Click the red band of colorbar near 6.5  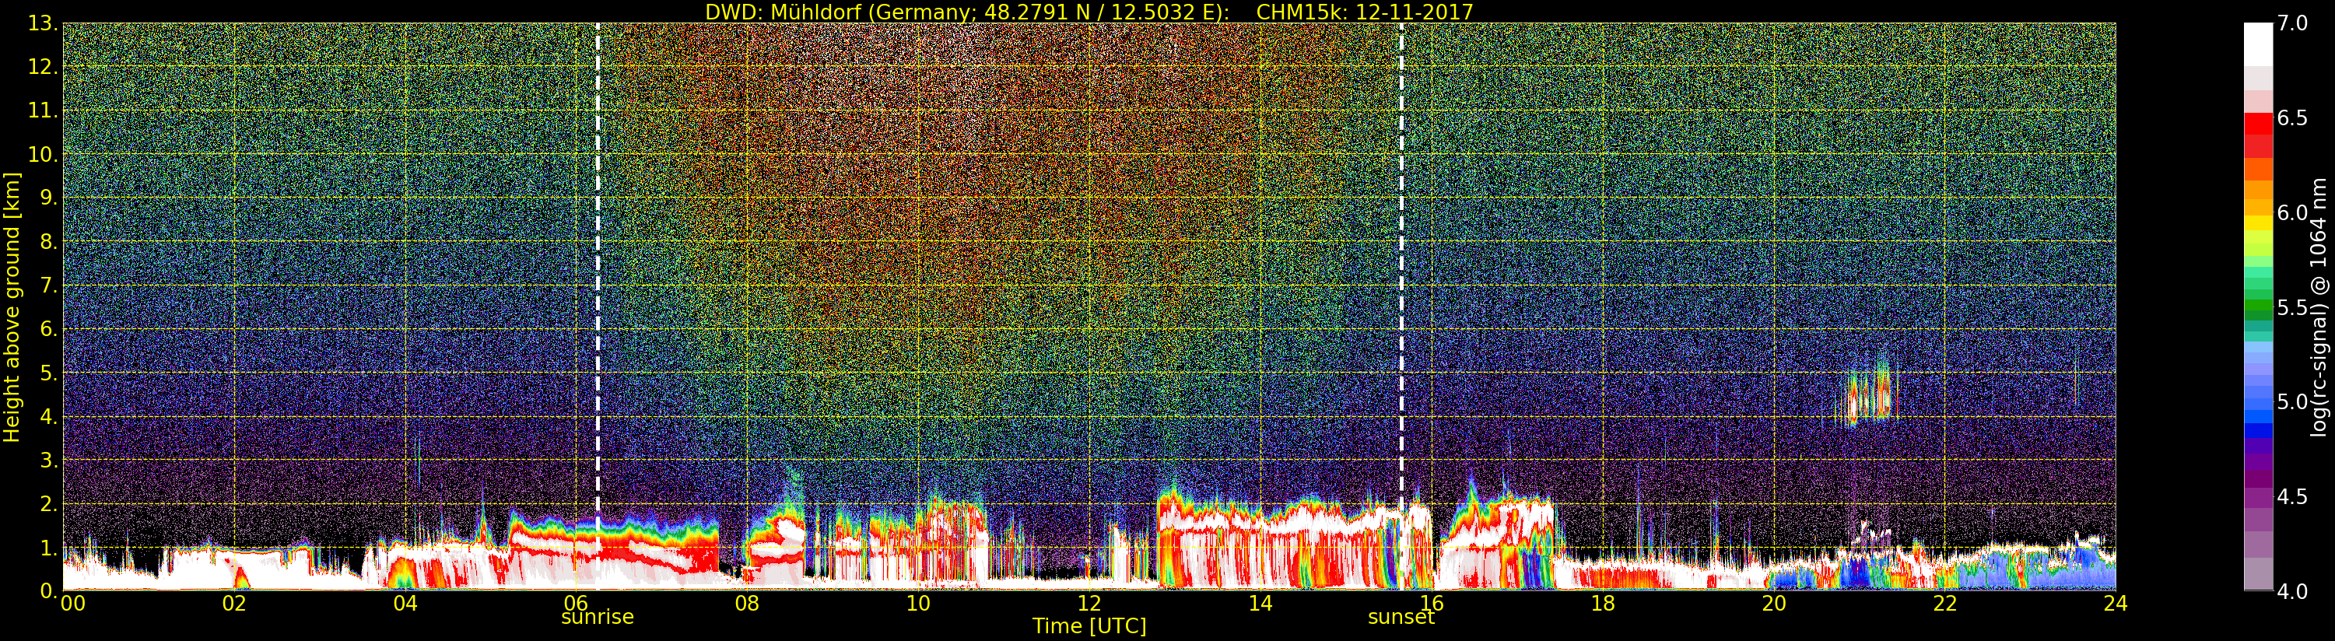click(2258, 124)
